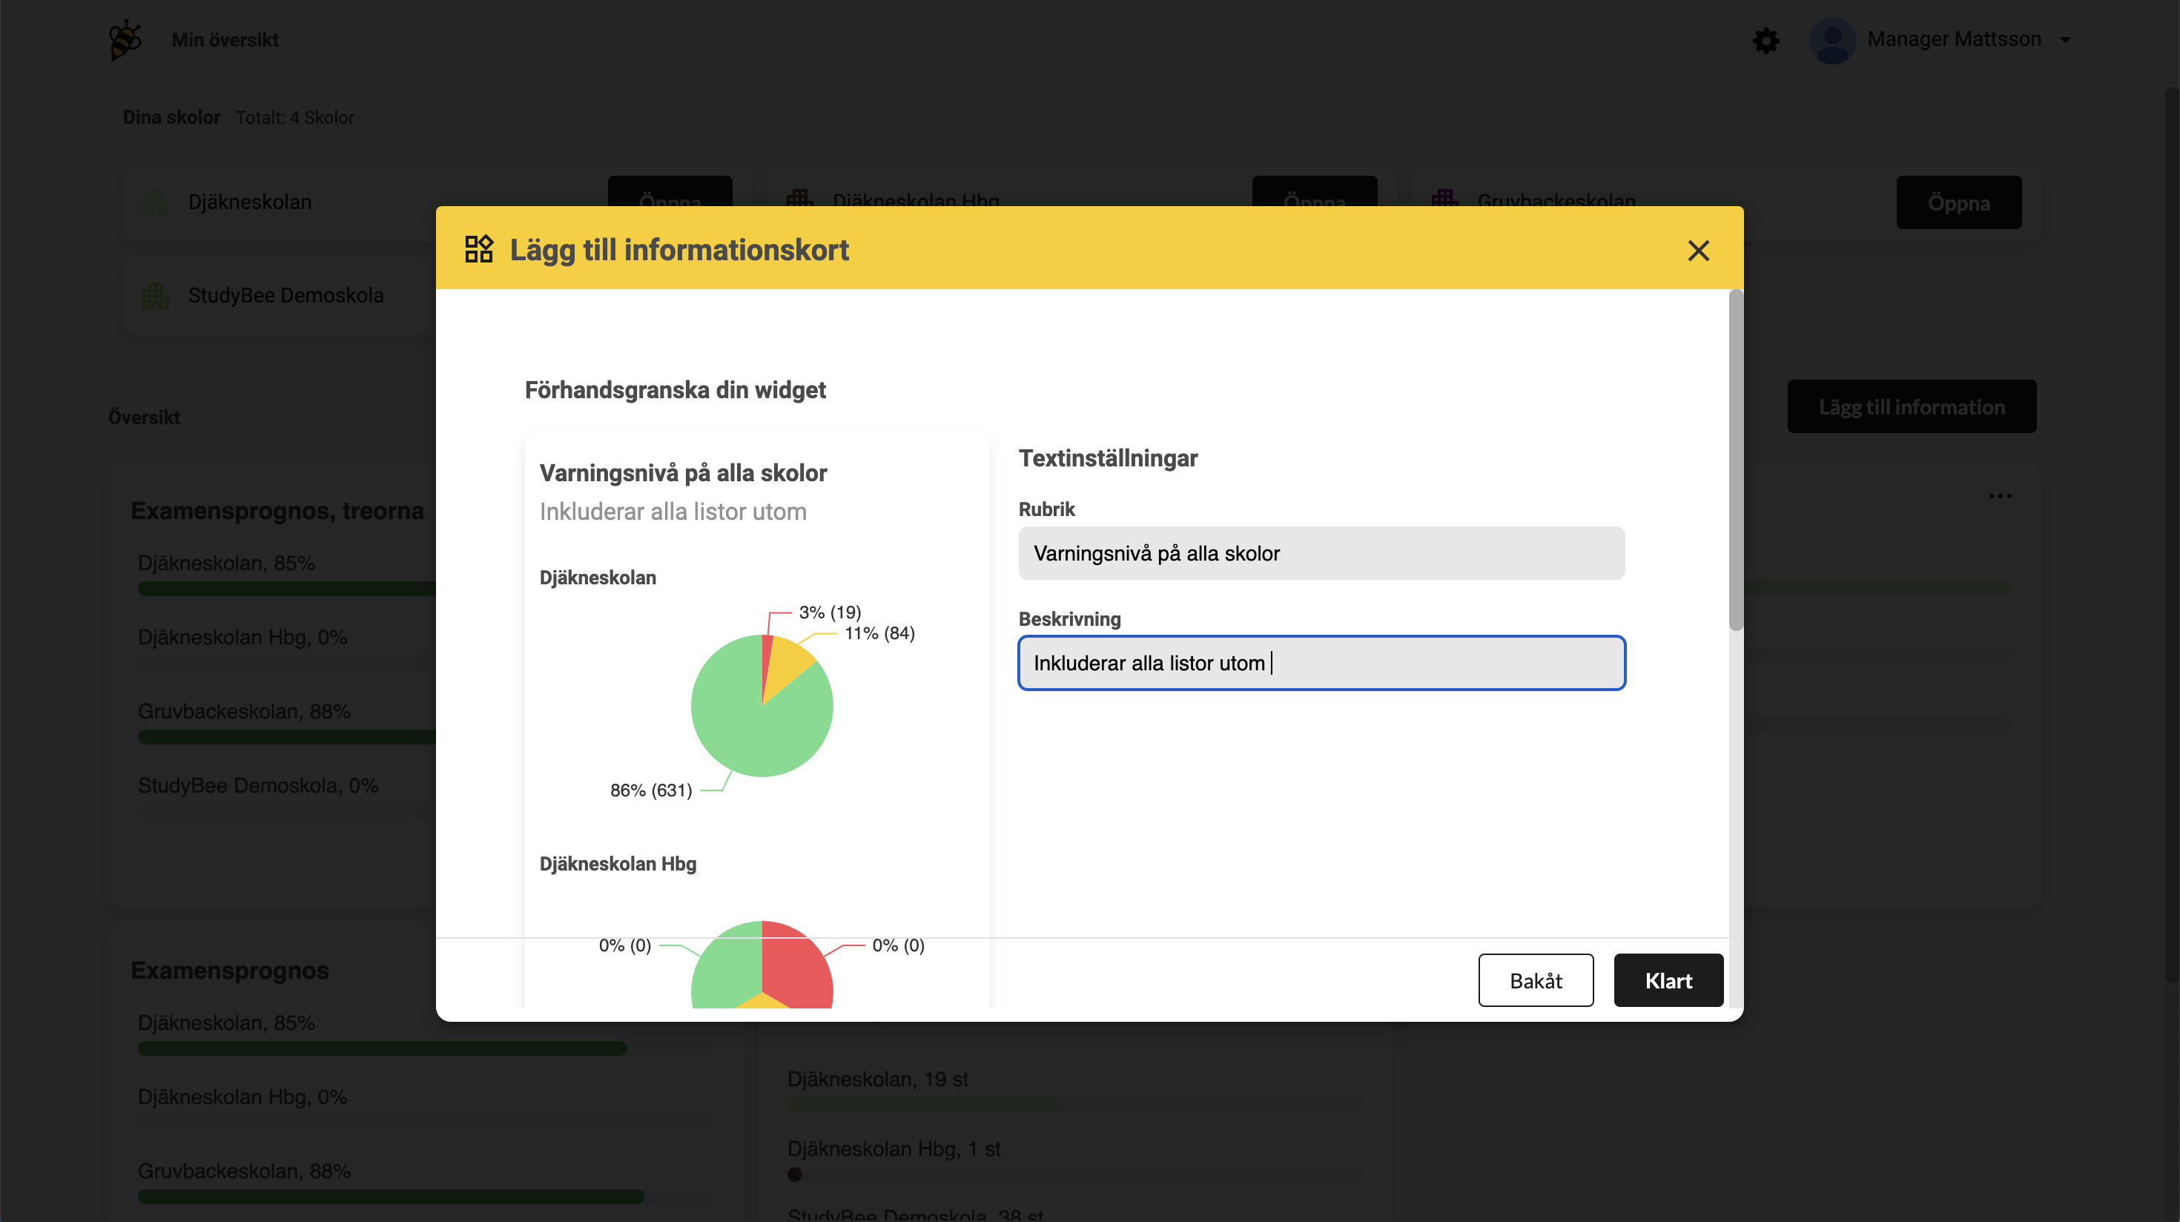The width and height of the screenshot is (2180, 1222).
Task: Open the three-dot card options menu
Action: pyautogui.click(x=2000, y=496)
